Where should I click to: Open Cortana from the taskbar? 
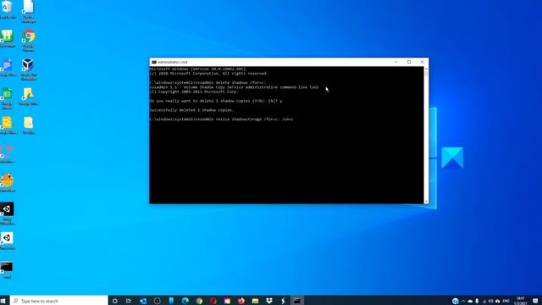(x=115, y=301)
